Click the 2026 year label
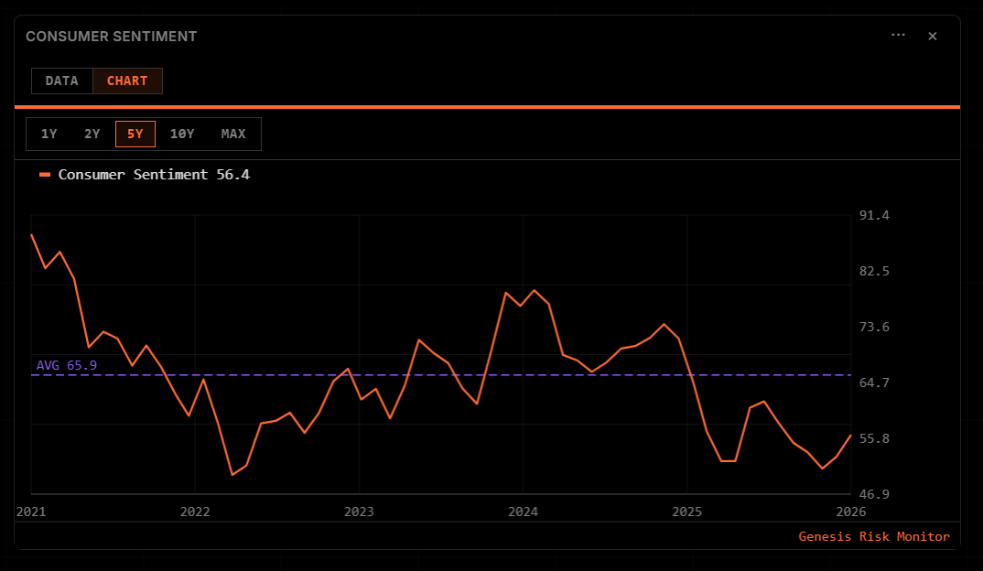This screenshot has width=983, height=571. (852, 512)
